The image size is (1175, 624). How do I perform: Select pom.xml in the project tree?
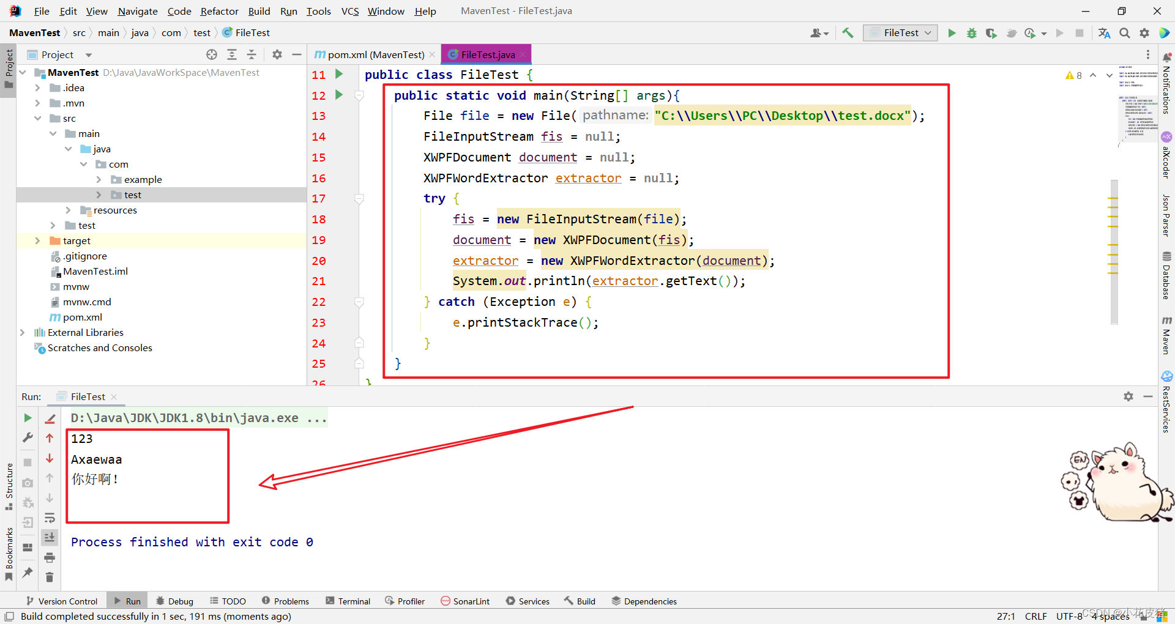point(82,317)
